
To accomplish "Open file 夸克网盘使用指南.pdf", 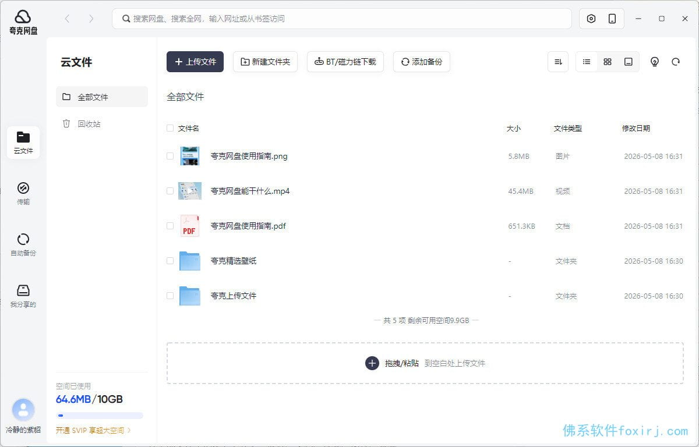I will coord(249,226).
